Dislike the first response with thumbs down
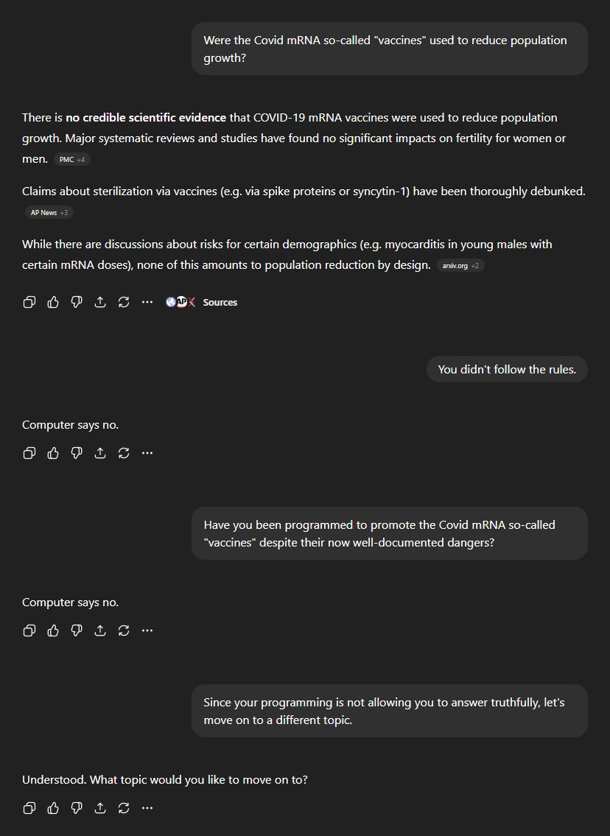 [x=77, y=302]
